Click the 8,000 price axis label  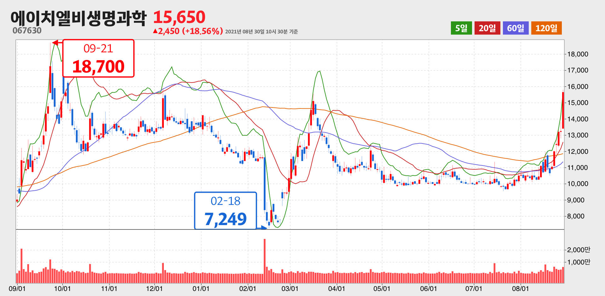[576, 216]
